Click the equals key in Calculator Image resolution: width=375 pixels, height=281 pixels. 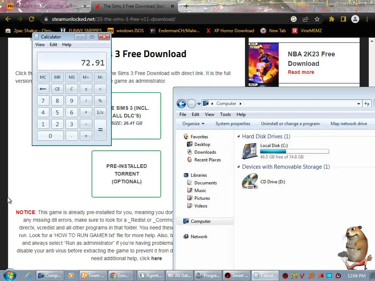100,130
